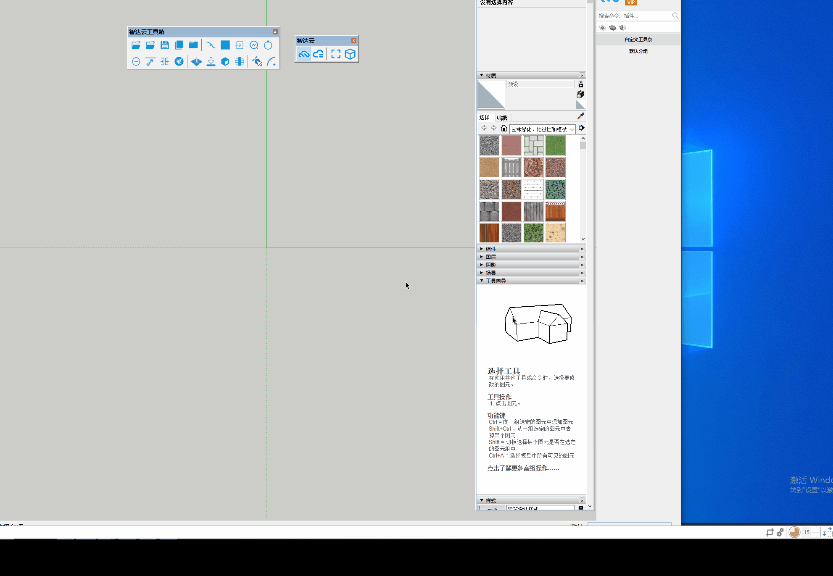
Task: Click the save disk icon in 智达云工具箱
Action: pos(165,45)
